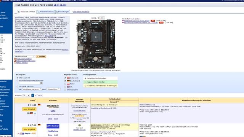
Task: Select the 'Inklusive Versand' radio button
Action: 18,86
